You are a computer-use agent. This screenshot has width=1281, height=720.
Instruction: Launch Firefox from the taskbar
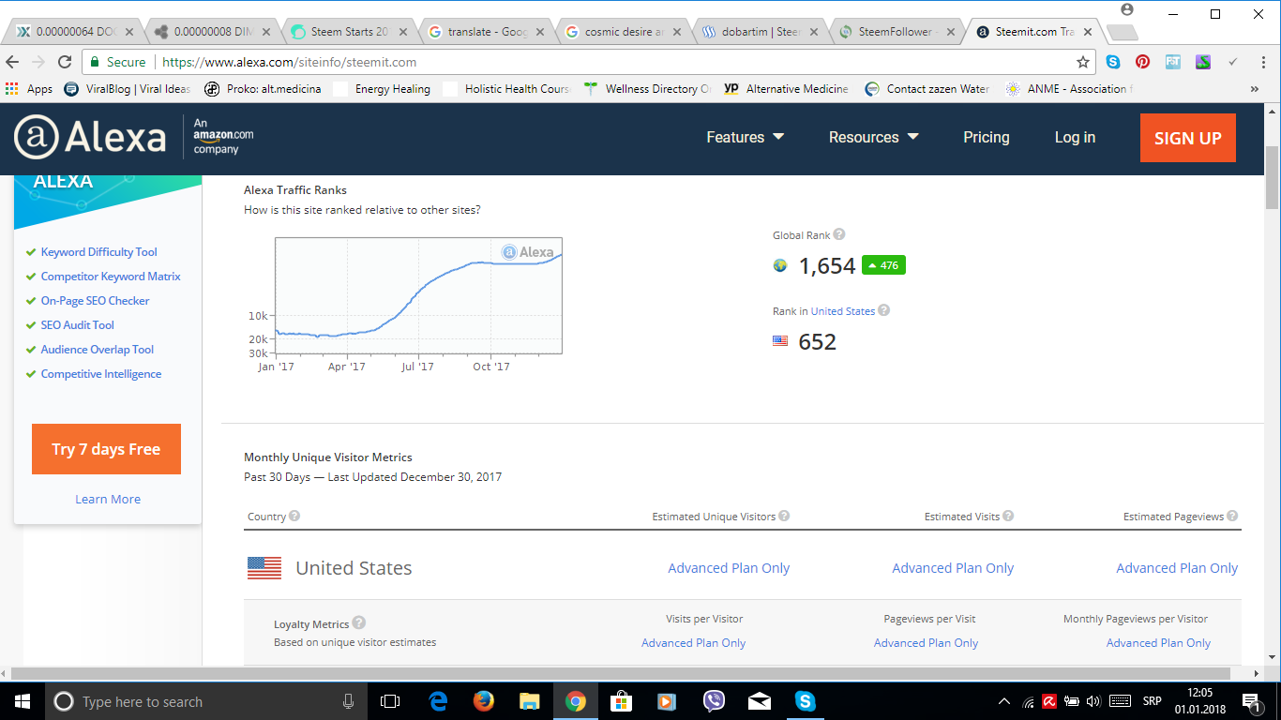coord(483,701)
